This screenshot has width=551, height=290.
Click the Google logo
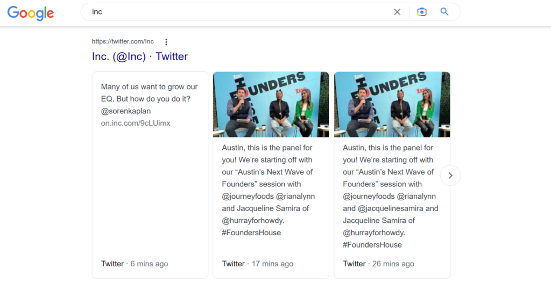click(31, 12)
